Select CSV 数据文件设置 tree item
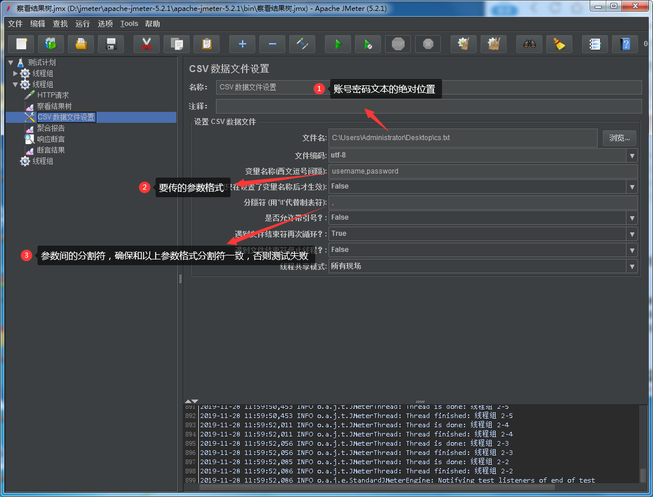 pos(66,117)
